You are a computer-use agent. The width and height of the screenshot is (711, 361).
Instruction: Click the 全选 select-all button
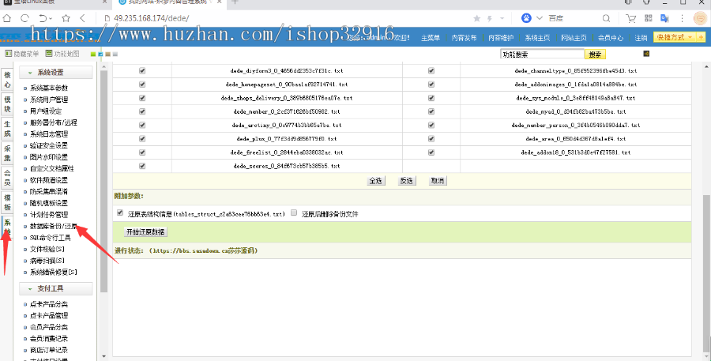[x=376, y=180]
